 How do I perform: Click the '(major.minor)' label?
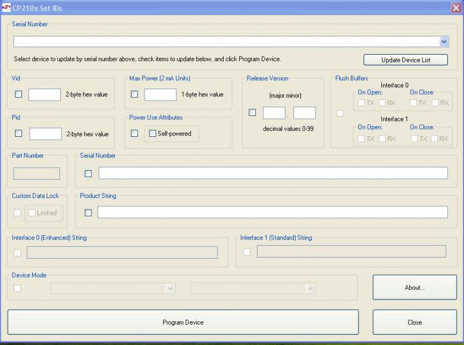(x=286, y=96)
